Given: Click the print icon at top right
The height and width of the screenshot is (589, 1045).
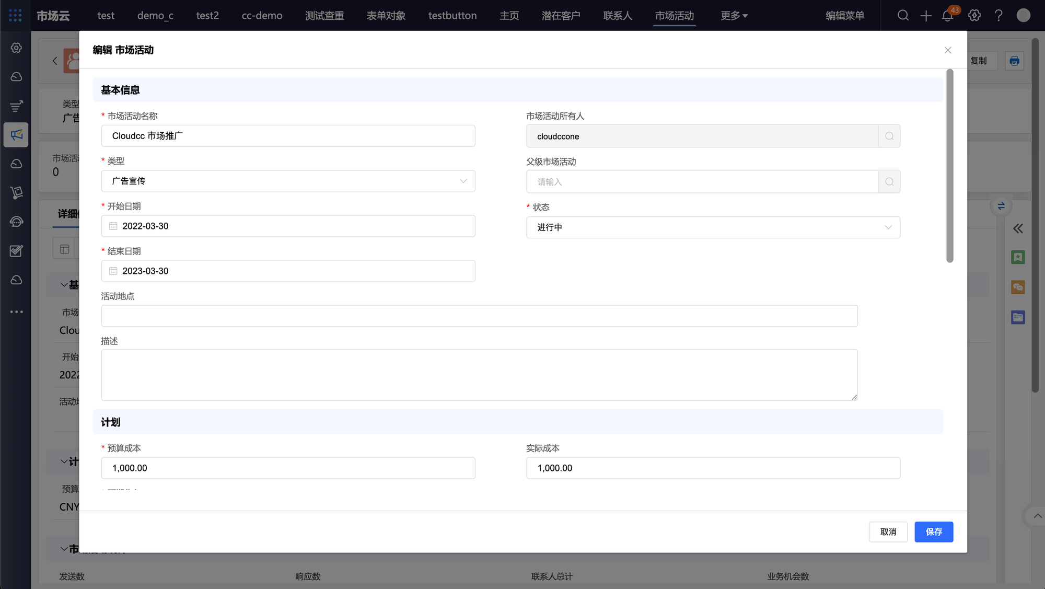Looking at the screenshot, I should tap(1014, 61).
